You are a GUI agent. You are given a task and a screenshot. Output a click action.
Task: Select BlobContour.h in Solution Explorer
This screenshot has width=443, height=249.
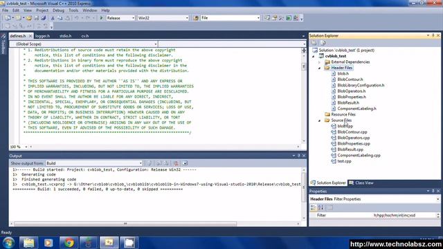[350, 80]
